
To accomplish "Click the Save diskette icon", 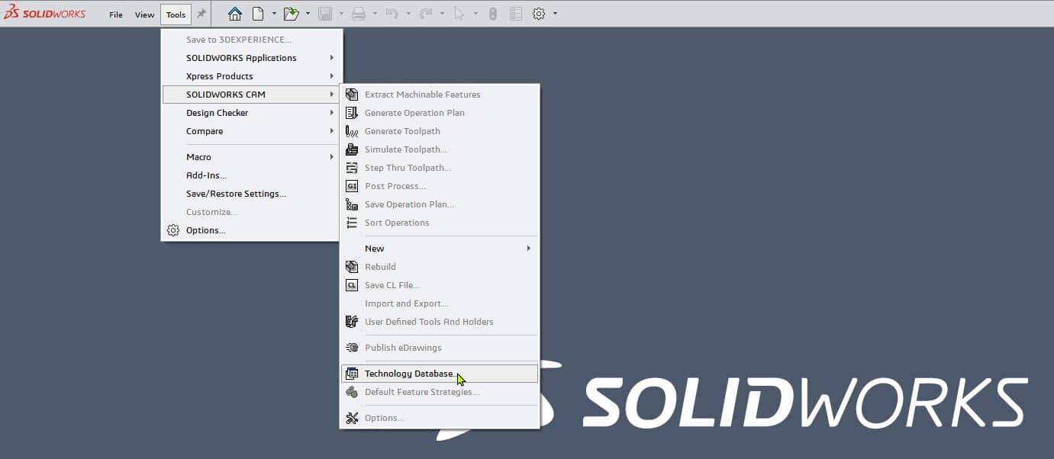I will [324, 14].
